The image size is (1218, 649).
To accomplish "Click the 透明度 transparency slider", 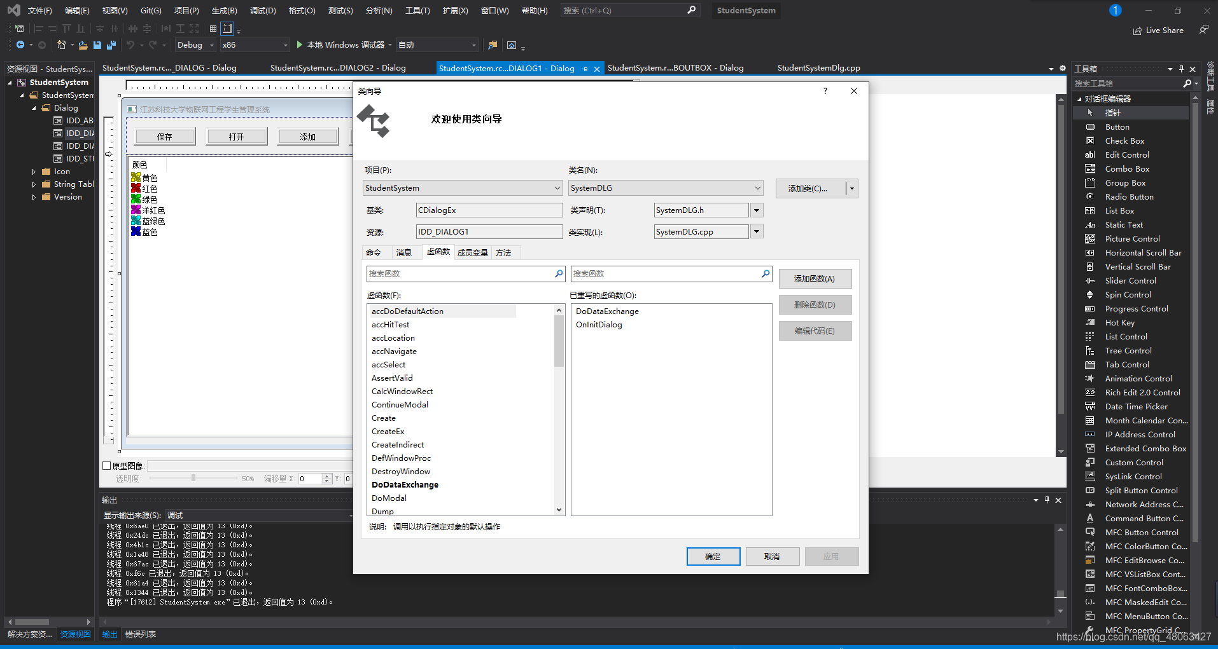I will pyautogui.click(x=193, y=478).
